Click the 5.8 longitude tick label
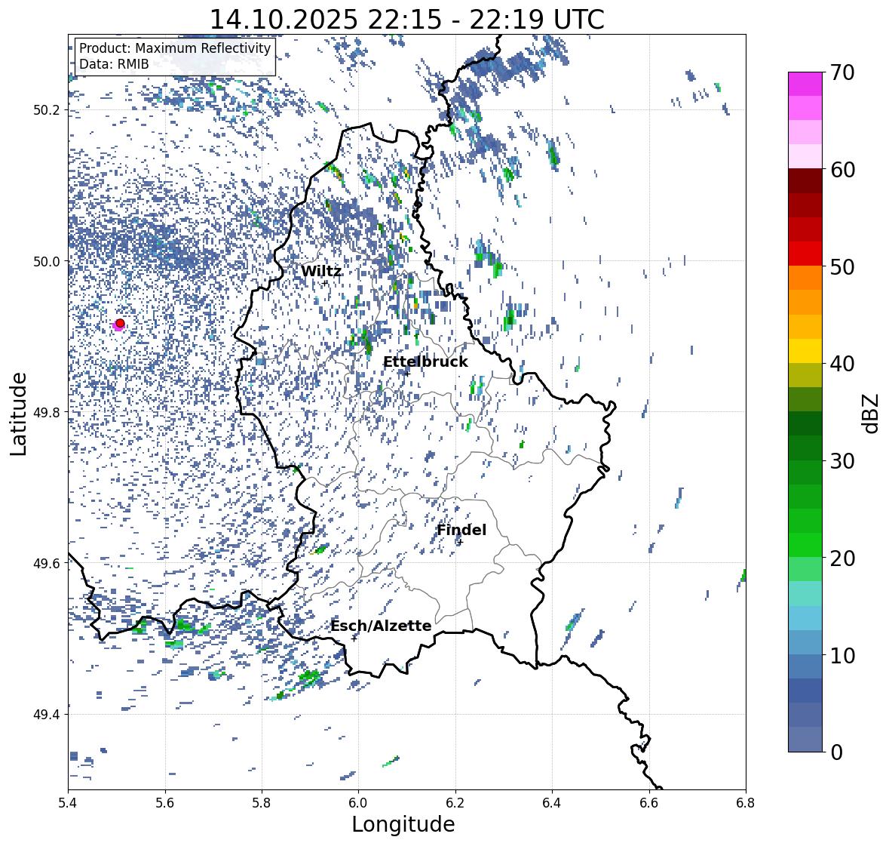The image size is (889, 843). [x=262, y=802]
